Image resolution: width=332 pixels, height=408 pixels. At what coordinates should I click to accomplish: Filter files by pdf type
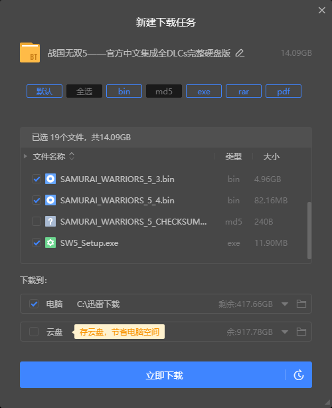click(x=284, y=91)
